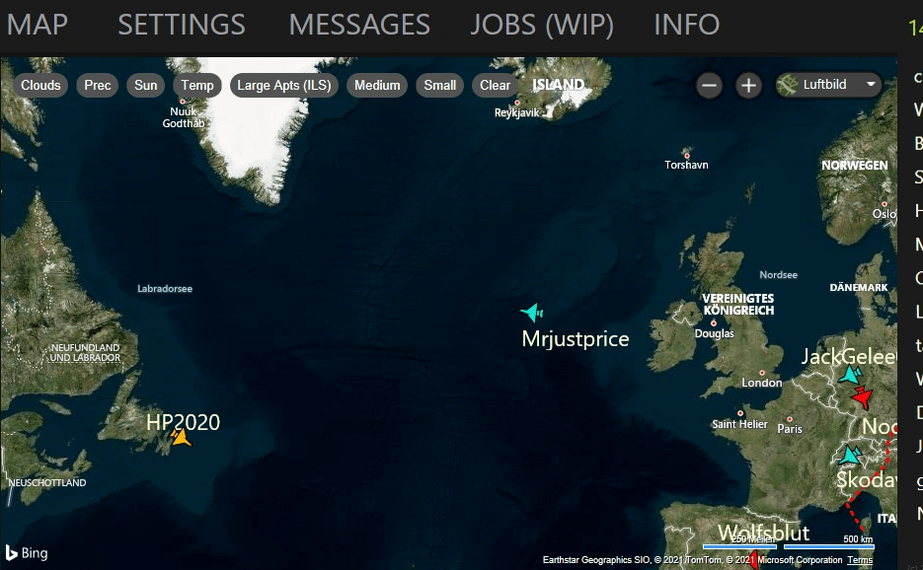Click the cyan Skodav aircraft marker
Image resolution: width=923 pixels, height=570 pixels.
[849, 455]
